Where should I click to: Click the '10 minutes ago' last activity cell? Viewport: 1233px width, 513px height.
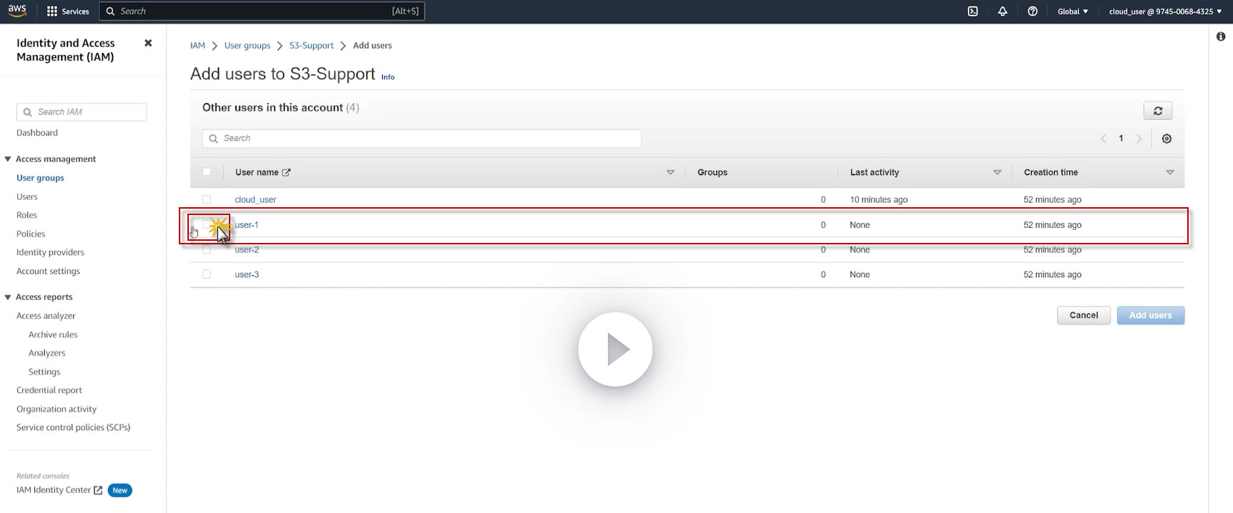tap(879, 199)
